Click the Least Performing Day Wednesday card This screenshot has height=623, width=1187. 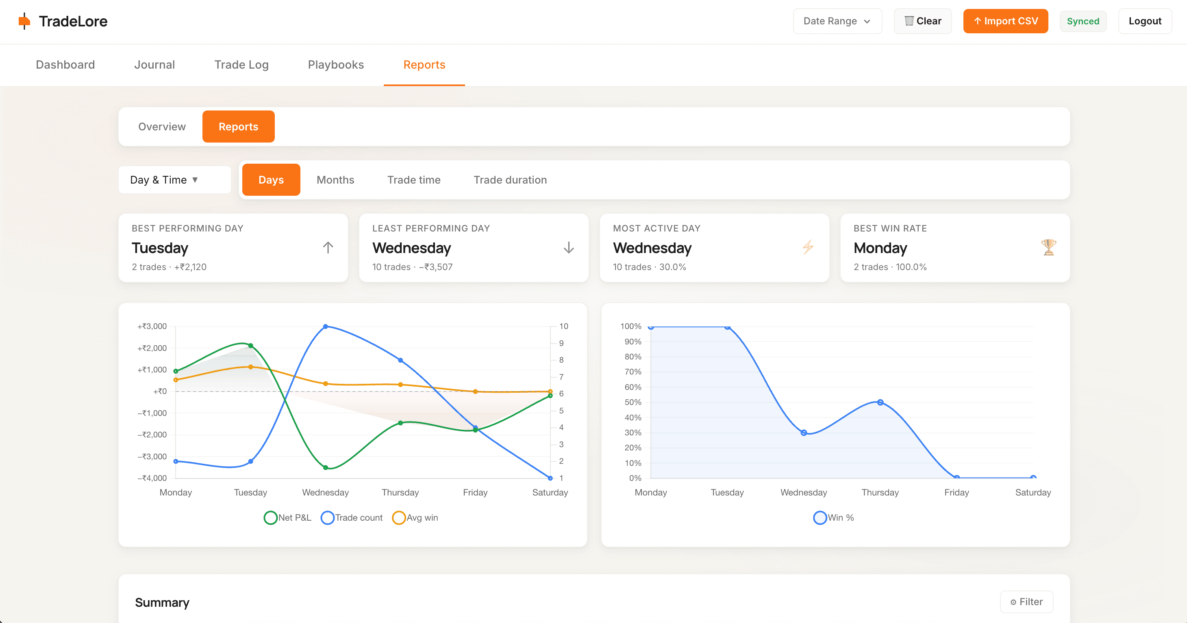(474, 248)
